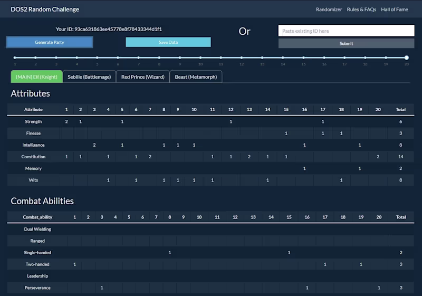Click the Total header in Attributes table
This screenshot has height=296, width=422.
pos(400,110)
